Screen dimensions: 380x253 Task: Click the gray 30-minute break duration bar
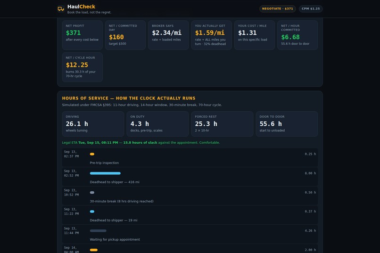pyautogui.click(x=92, y=193)
